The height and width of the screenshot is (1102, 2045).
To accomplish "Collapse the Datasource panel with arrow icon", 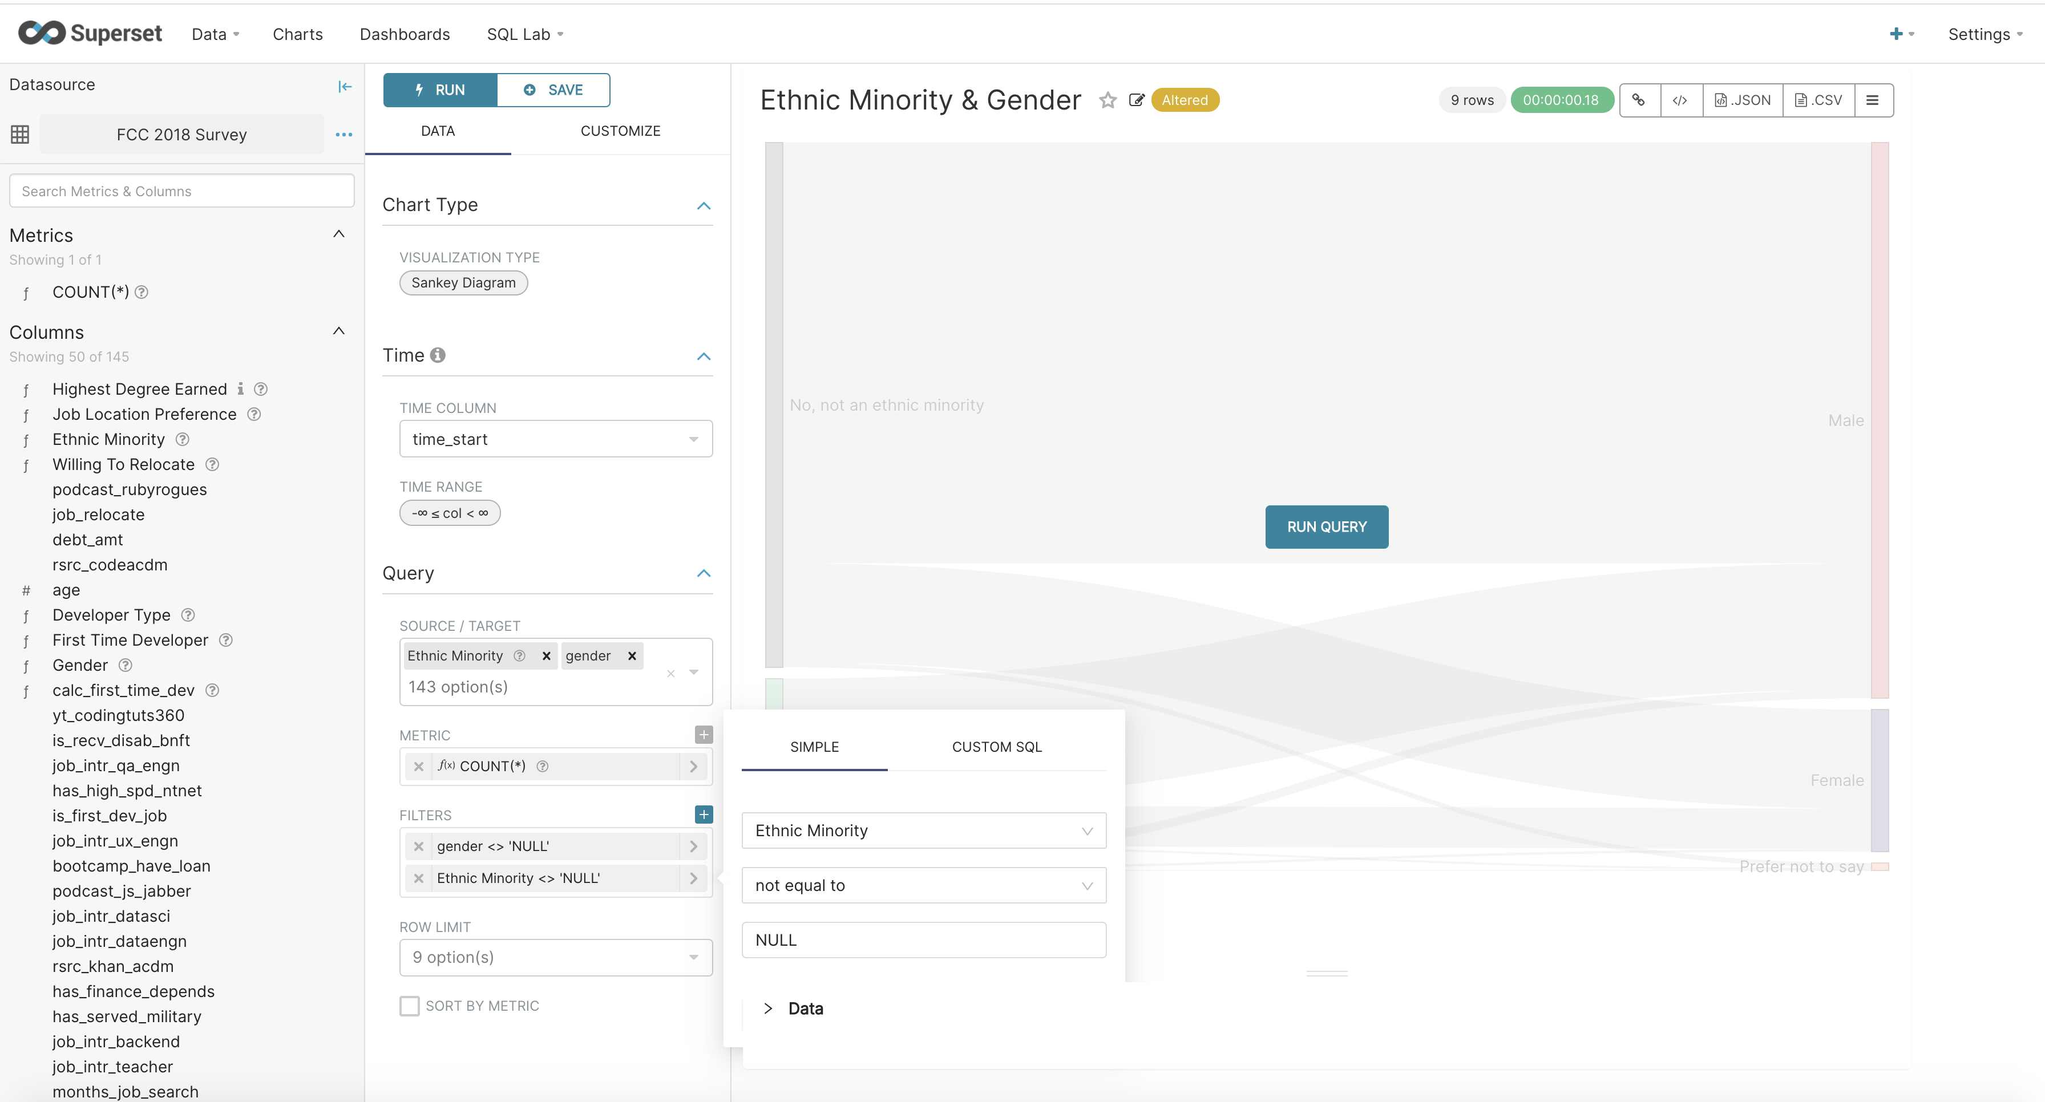I will [345, 87].
